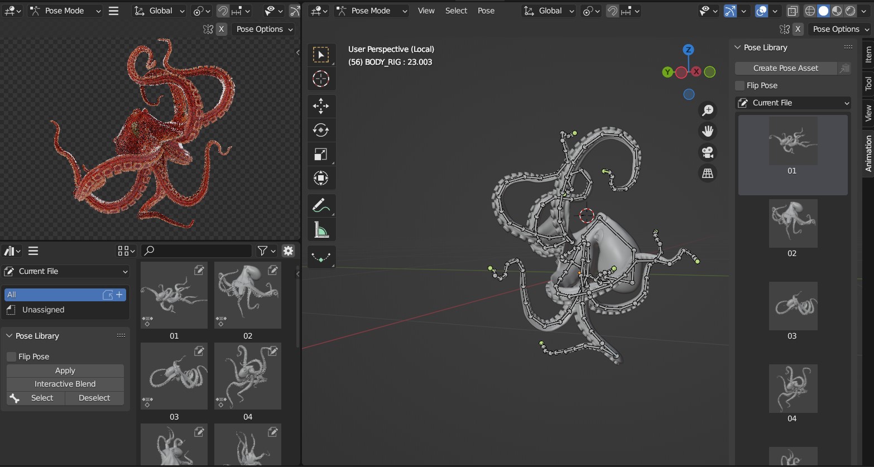The image size is (874, 467).
Task: Open the thumbnail display mode dropdown
Action: tap(126, 251)
